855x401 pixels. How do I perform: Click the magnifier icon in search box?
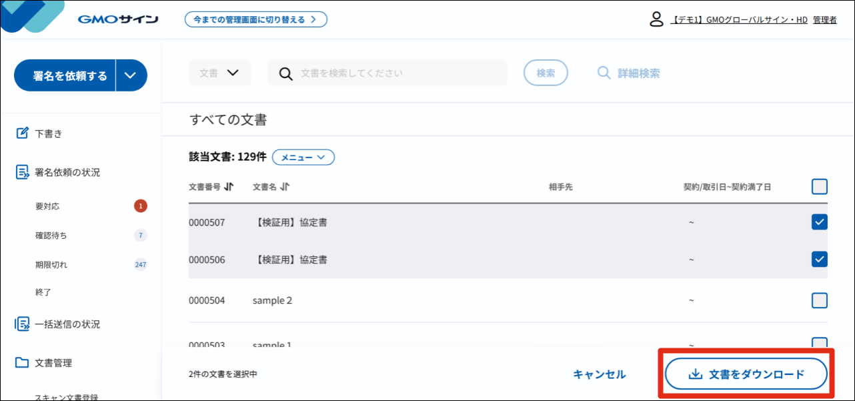[286, 73]
